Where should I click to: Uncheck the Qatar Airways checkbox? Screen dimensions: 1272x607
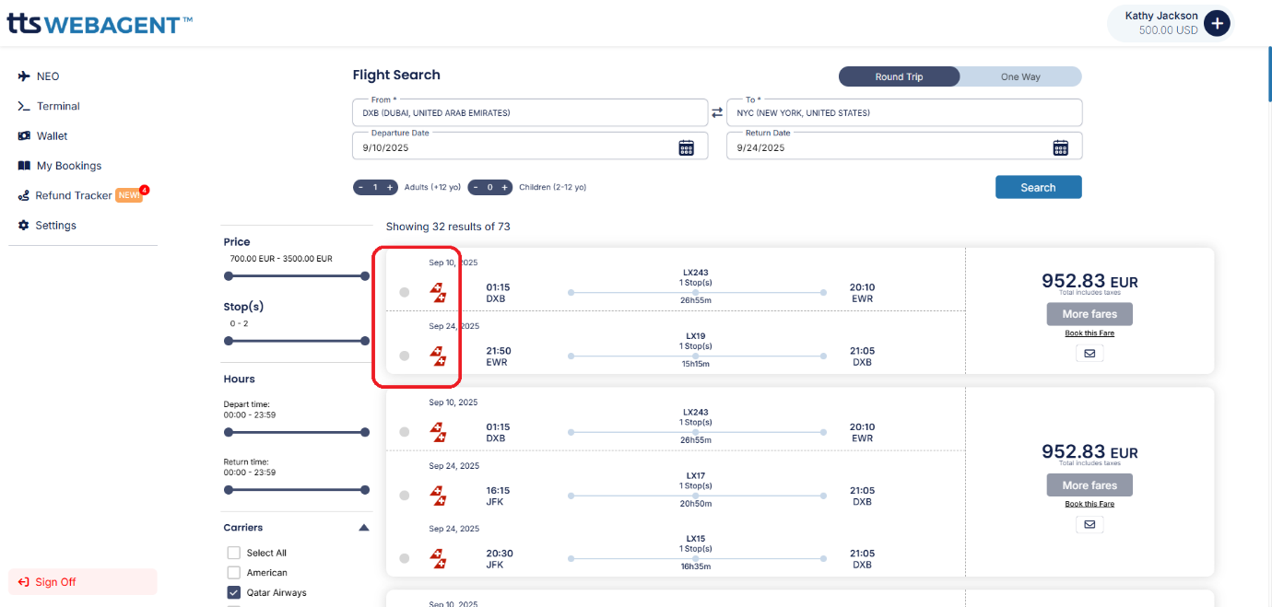(x=234, y=593)
